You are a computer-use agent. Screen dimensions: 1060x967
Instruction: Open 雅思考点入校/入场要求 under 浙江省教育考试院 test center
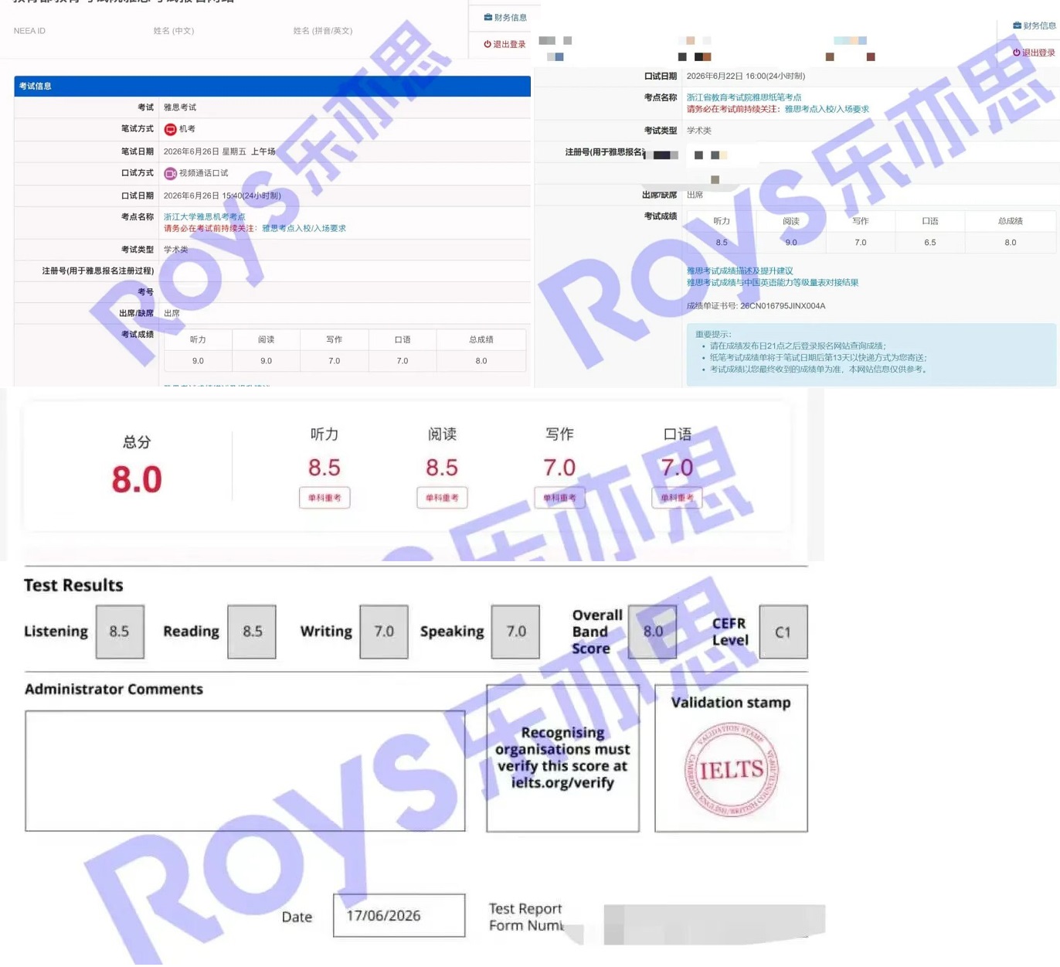[x=827, y=109]
